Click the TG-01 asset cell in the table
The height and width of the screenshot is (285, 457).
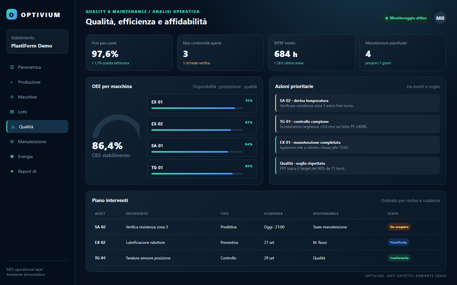coord(100,258)
